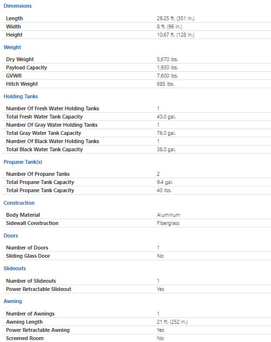Click Total Gray Water Tank Capacity label
The width and height of the screenshot is (271, 342).
click(44, 133)
